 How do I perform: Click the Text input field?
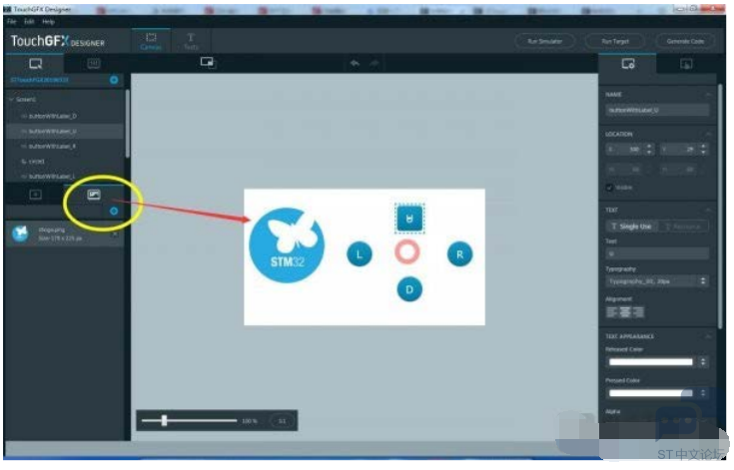(x=657, y=253)
